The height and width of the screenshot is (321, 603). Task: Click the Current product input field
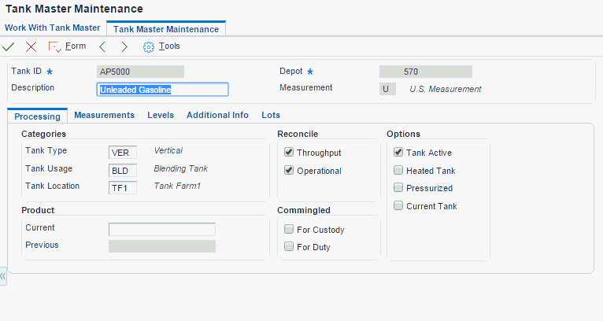click(162, 229)
